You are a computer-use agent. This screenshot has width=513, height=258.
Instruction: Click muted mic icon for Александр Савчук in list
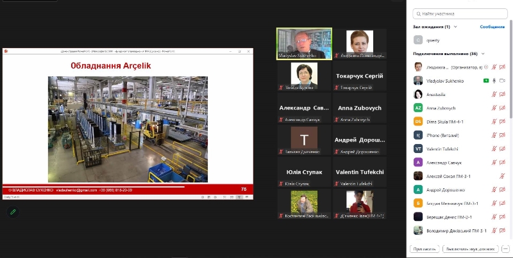click(x=494, y=163)
